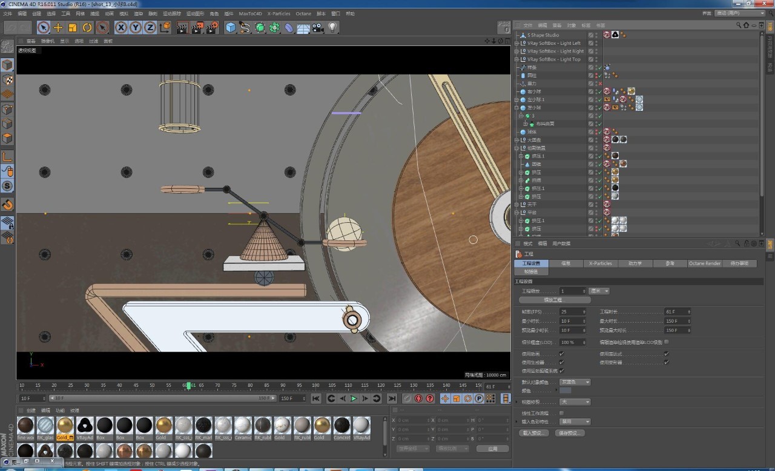Expand VRay SoftBox - Light Left

click(516, 44)
